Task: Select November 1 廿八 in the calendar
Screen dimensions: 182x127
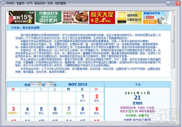Action: click(83, 98)
